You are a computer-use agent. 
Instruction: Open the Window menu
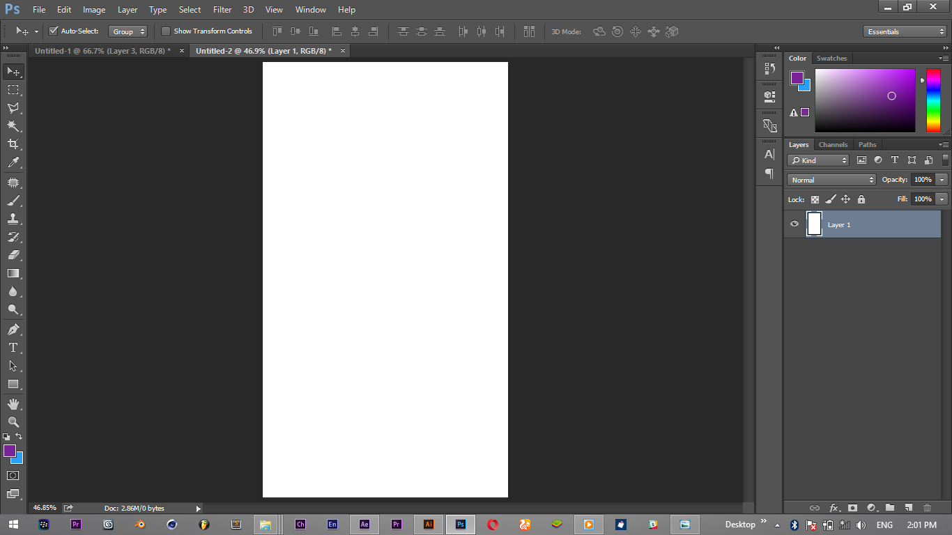(310, 10)
